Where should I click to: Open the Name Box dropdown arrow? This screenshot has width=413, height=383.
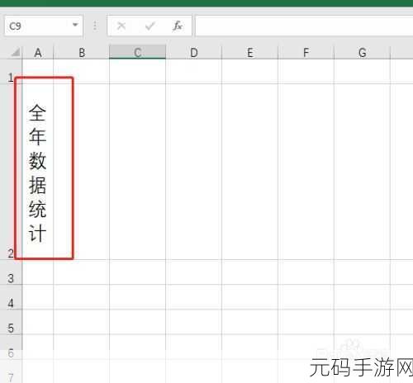pos(75,26)
